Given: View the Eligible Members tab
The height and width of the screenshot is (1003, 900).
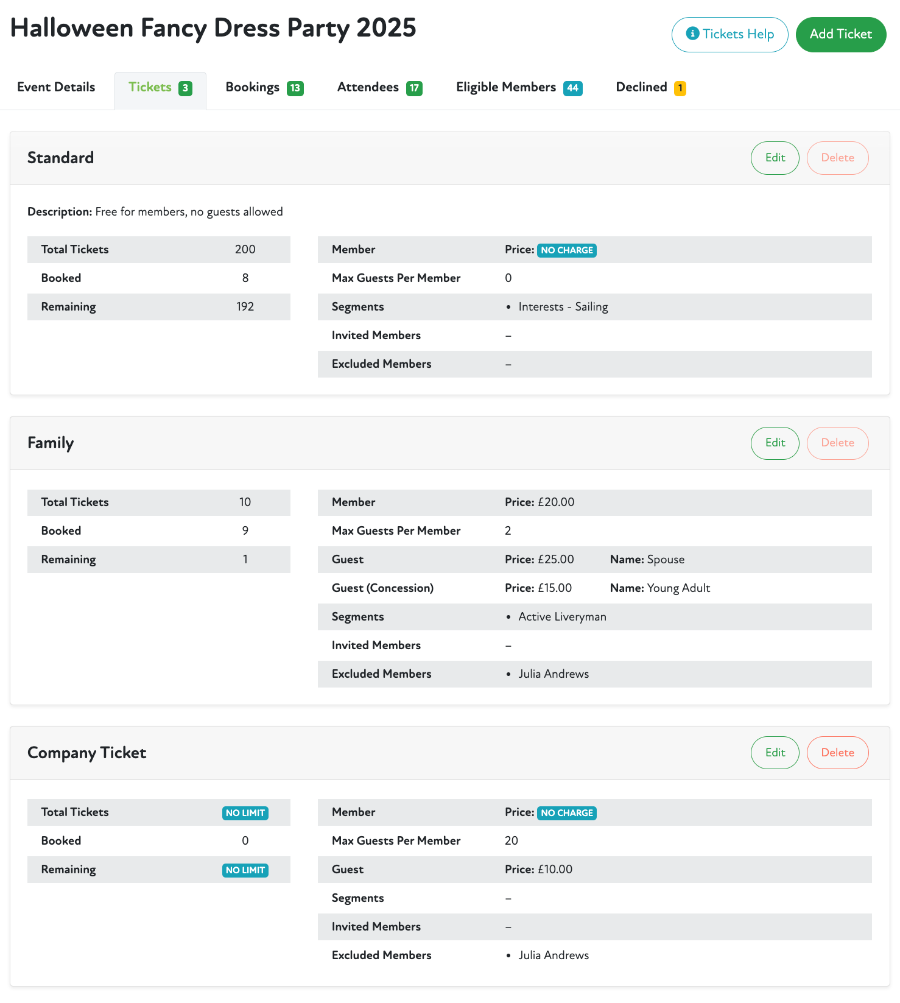Looking at the screenshot, I should point(518,88).
